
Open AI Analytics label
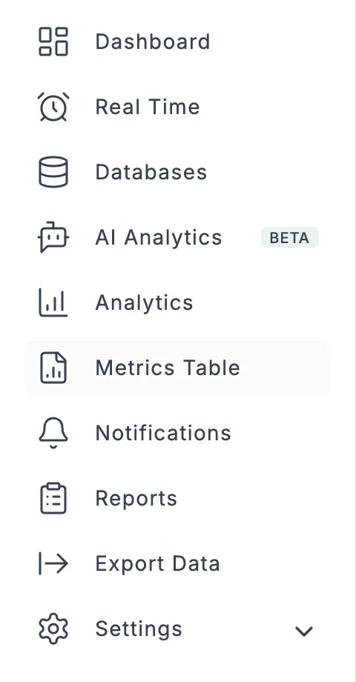[159, 238]
